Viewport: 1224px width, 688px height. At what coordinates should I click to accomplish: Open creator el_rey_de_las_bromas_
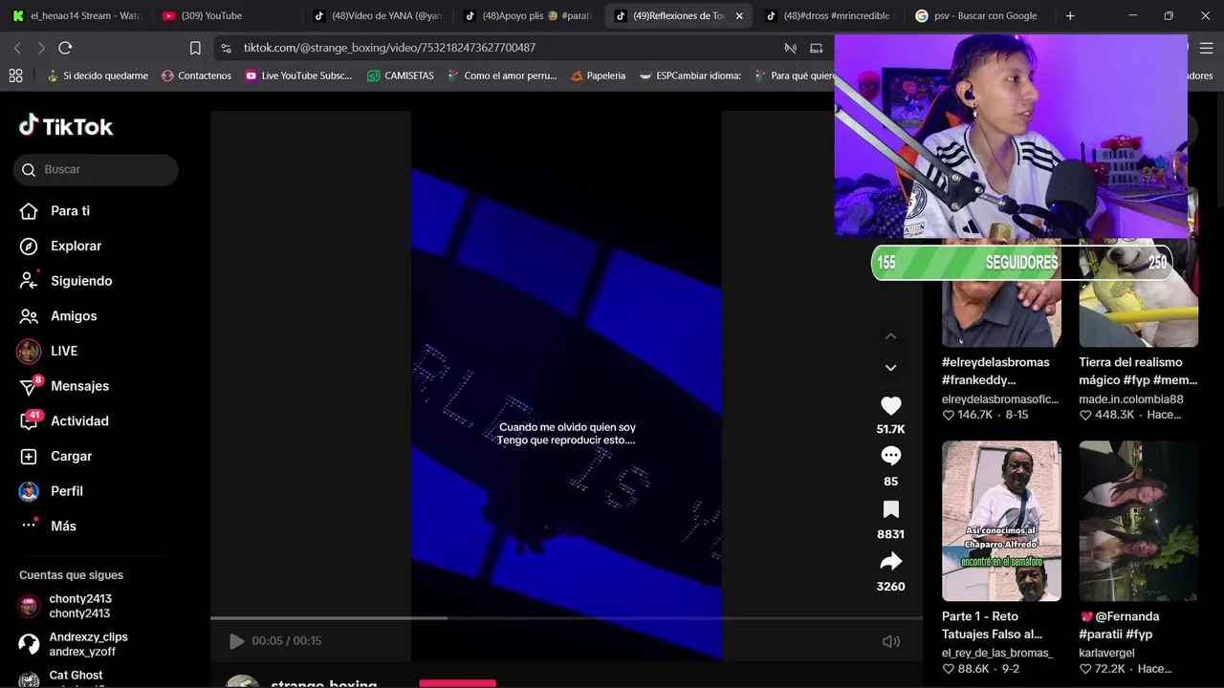pos(997,653)
